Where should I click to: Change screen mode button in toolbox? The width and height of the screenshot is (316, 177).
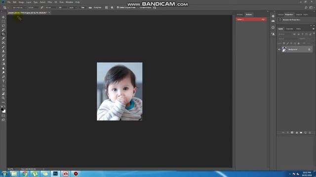pos(3,120)
